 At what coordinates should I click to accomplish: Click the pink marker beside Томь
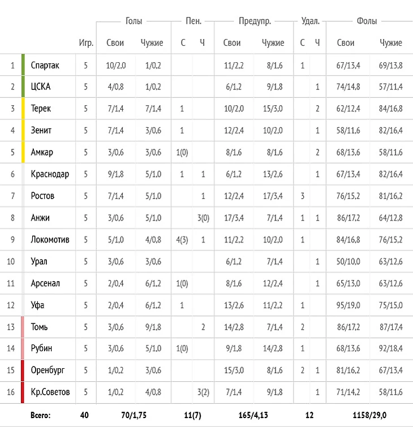pos(23,327)
